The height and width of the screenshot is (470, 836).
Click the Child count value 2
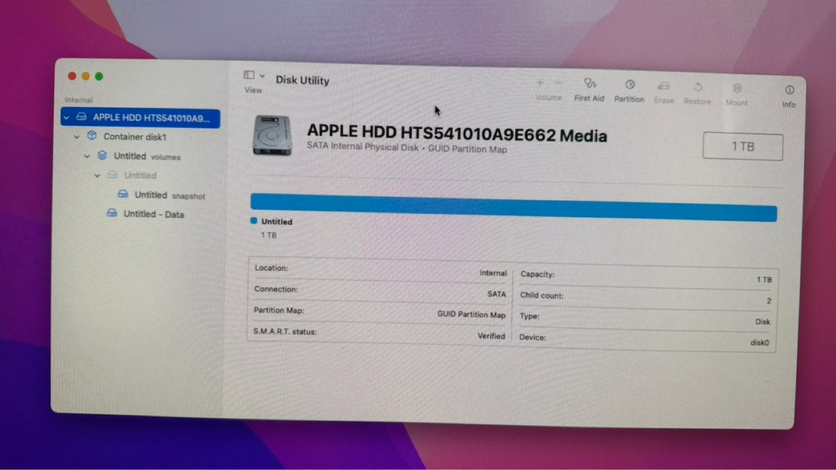[x=769, y=301]
